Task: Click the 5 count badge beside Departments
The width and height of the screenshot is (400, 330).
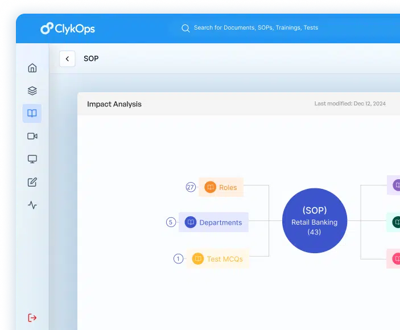Action: 171,222
